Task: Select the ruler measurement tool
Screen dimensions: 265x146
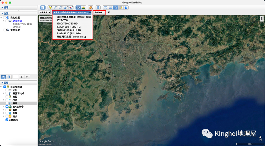Action: click(x=98, y=7)
